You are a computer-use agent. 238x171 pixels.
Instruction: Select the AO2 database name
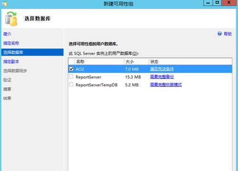click(x=80, y=69)
